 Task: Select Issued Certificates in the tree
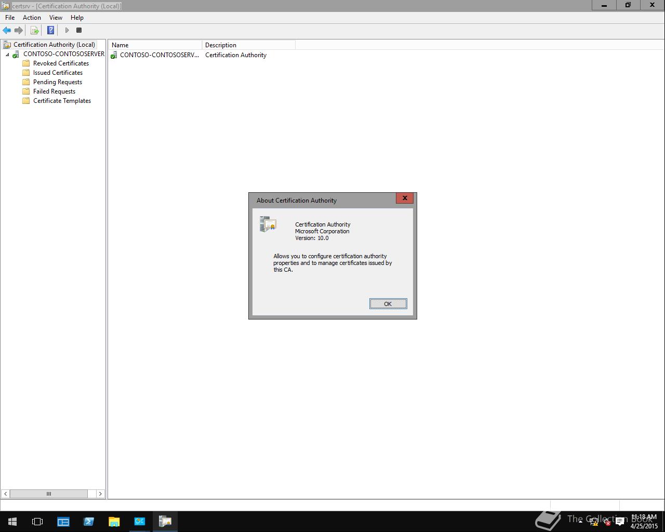coord(58,73)
